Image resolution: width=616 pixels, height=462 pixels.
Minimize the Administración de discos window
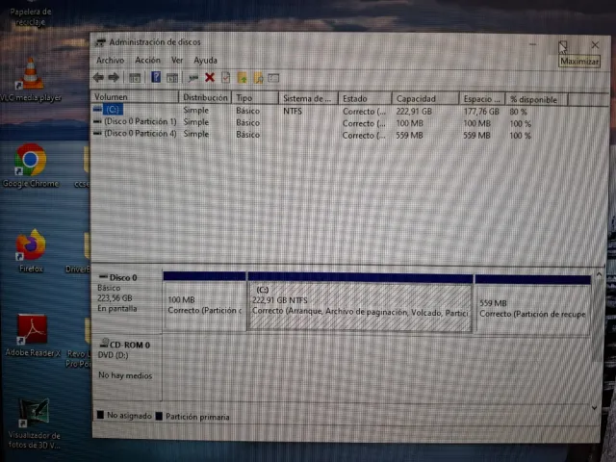pos(532,44)
